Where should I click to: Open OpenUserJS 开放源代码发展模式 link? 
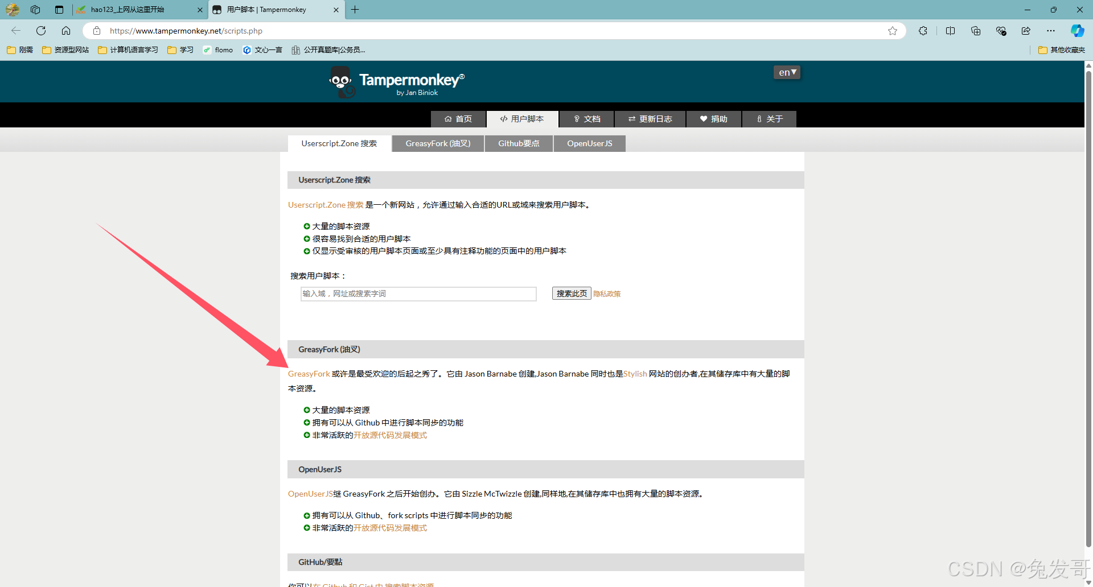(x=390, y=528)
